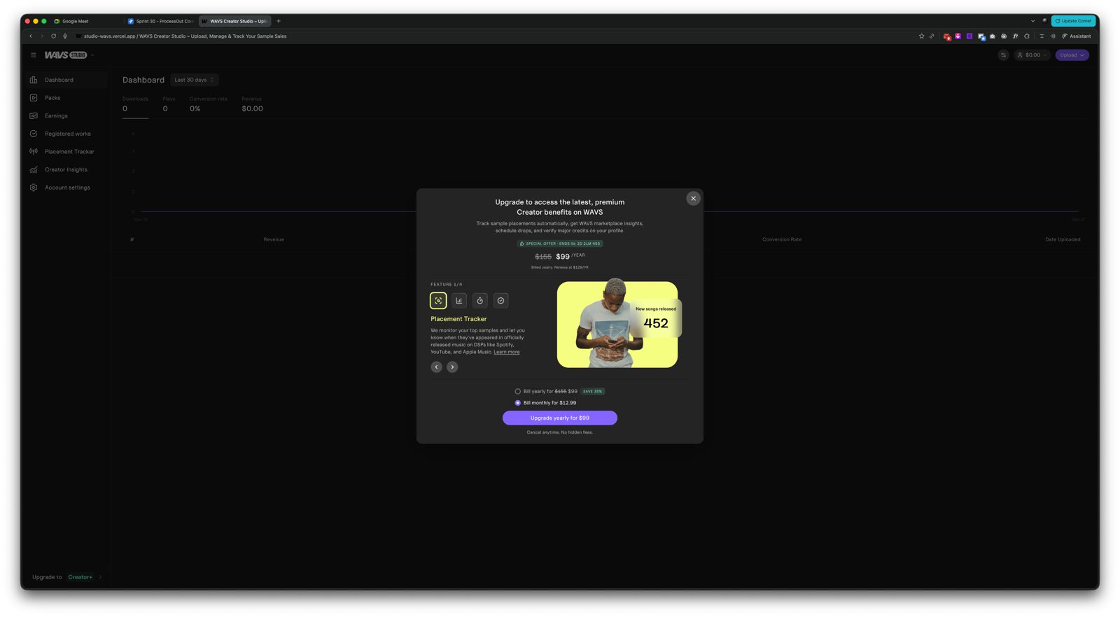Switch to the Google Meet browser tab

coord(85,21)
